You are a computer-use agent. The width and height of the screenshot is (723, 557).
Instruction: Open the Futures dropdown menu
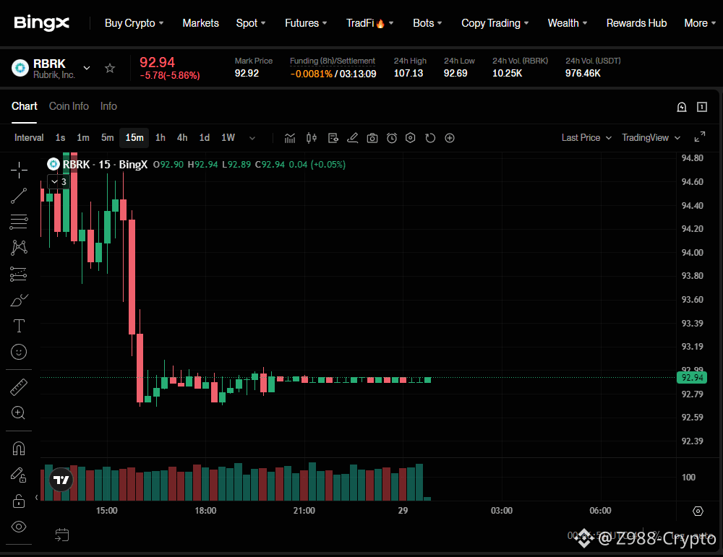coord(306,23)
